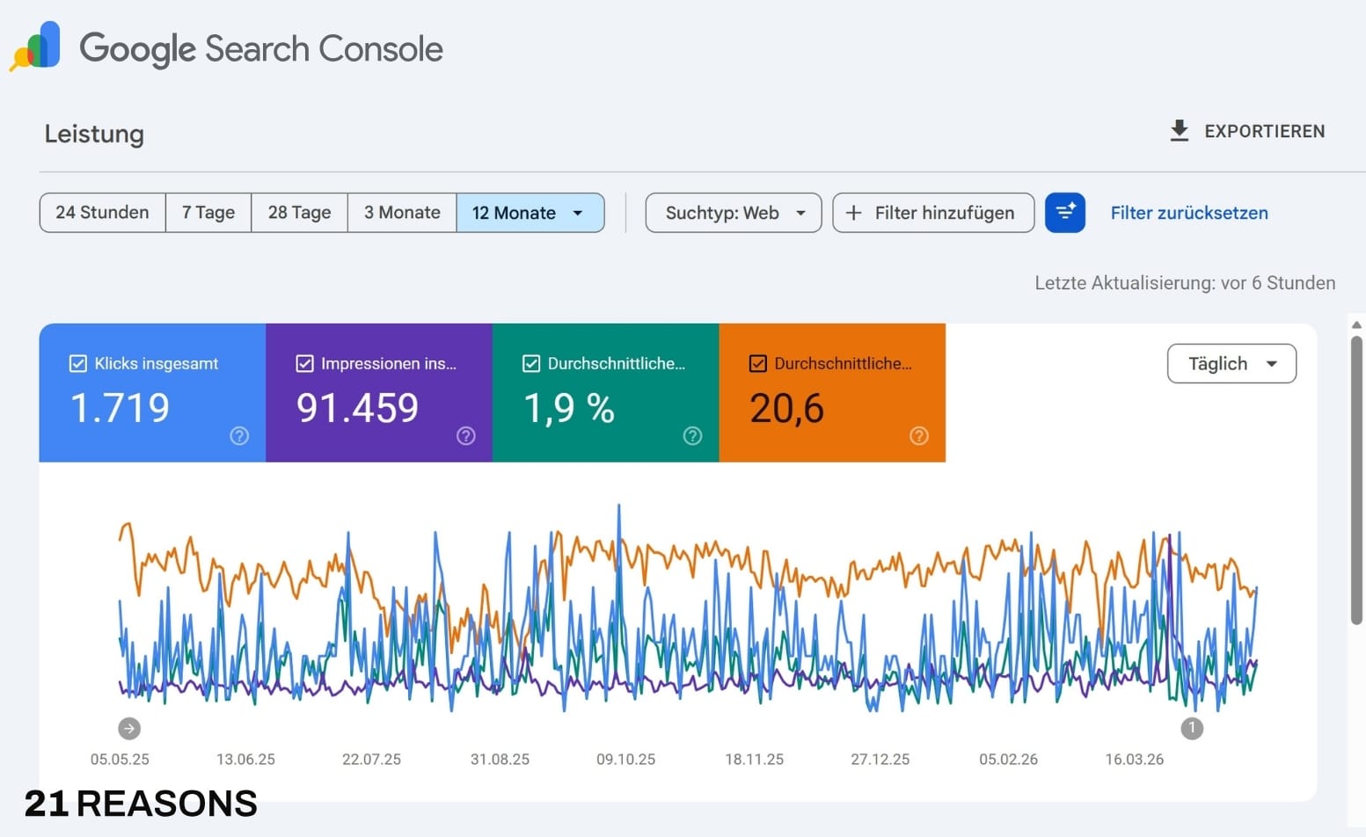Viewport: 1366px width, 837px height.
Task: Select the 24 Stunden range tab
Action: point(103,213)
